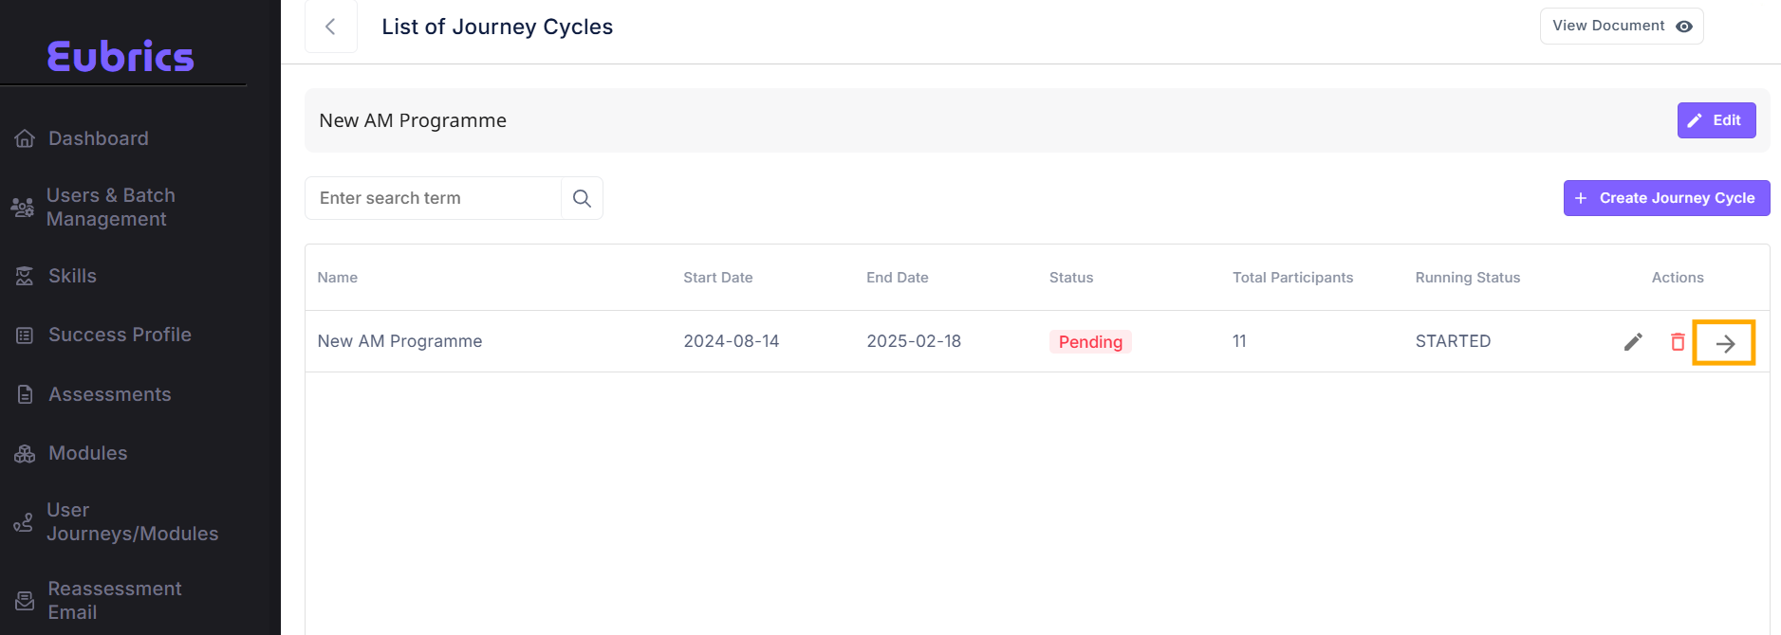
Task: Go to Success Profile section
Action: 120,335
